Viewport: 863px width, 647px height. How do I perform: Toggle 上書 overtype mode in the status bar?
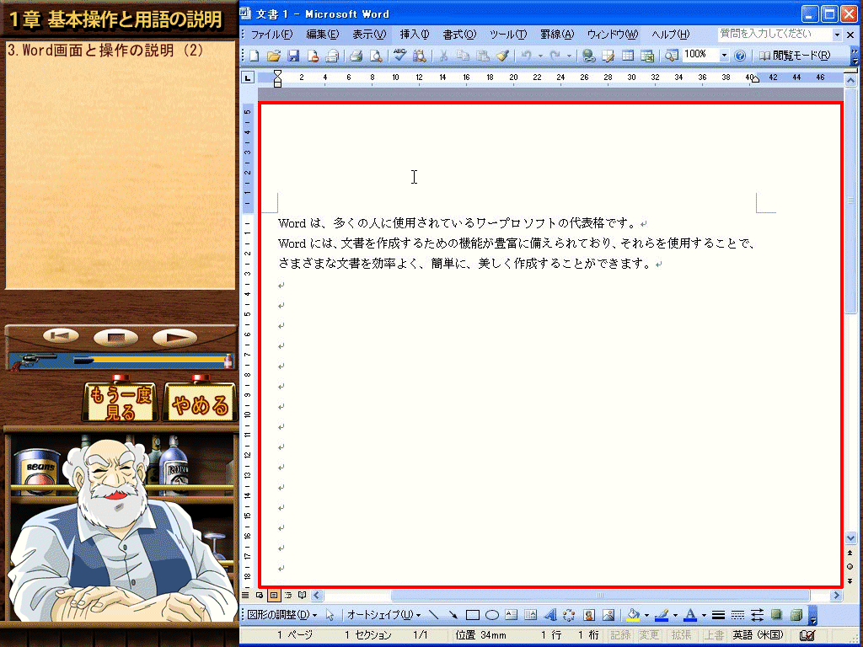coord(714,635)
